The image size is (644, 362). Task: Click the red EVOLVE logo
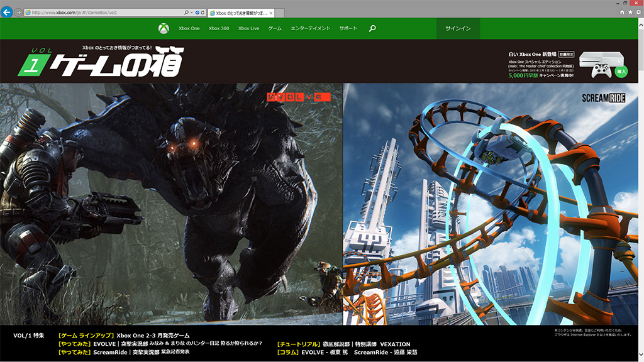click(299, 97)
